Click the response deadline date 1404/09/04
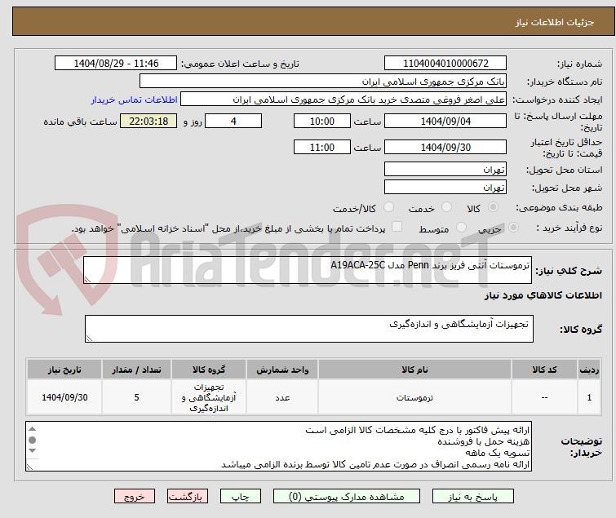 point(445,121)
